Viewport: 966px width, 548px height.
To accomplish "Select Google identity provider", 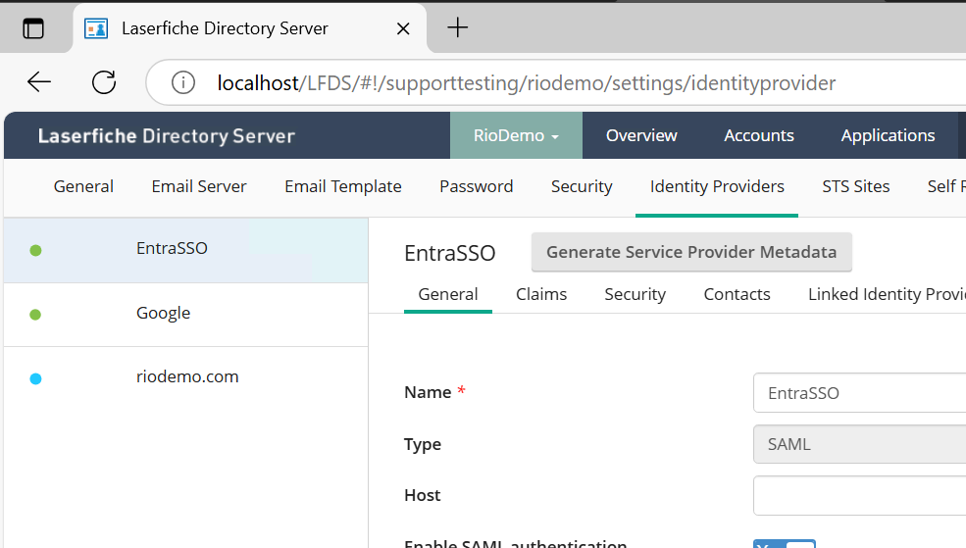I will (186, 315).
